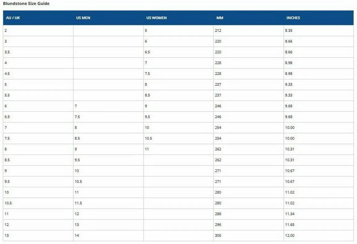Viewport: 357px width, 244px height.
Task: Click US women size 11 cell
Action: (x=178, y=149)
